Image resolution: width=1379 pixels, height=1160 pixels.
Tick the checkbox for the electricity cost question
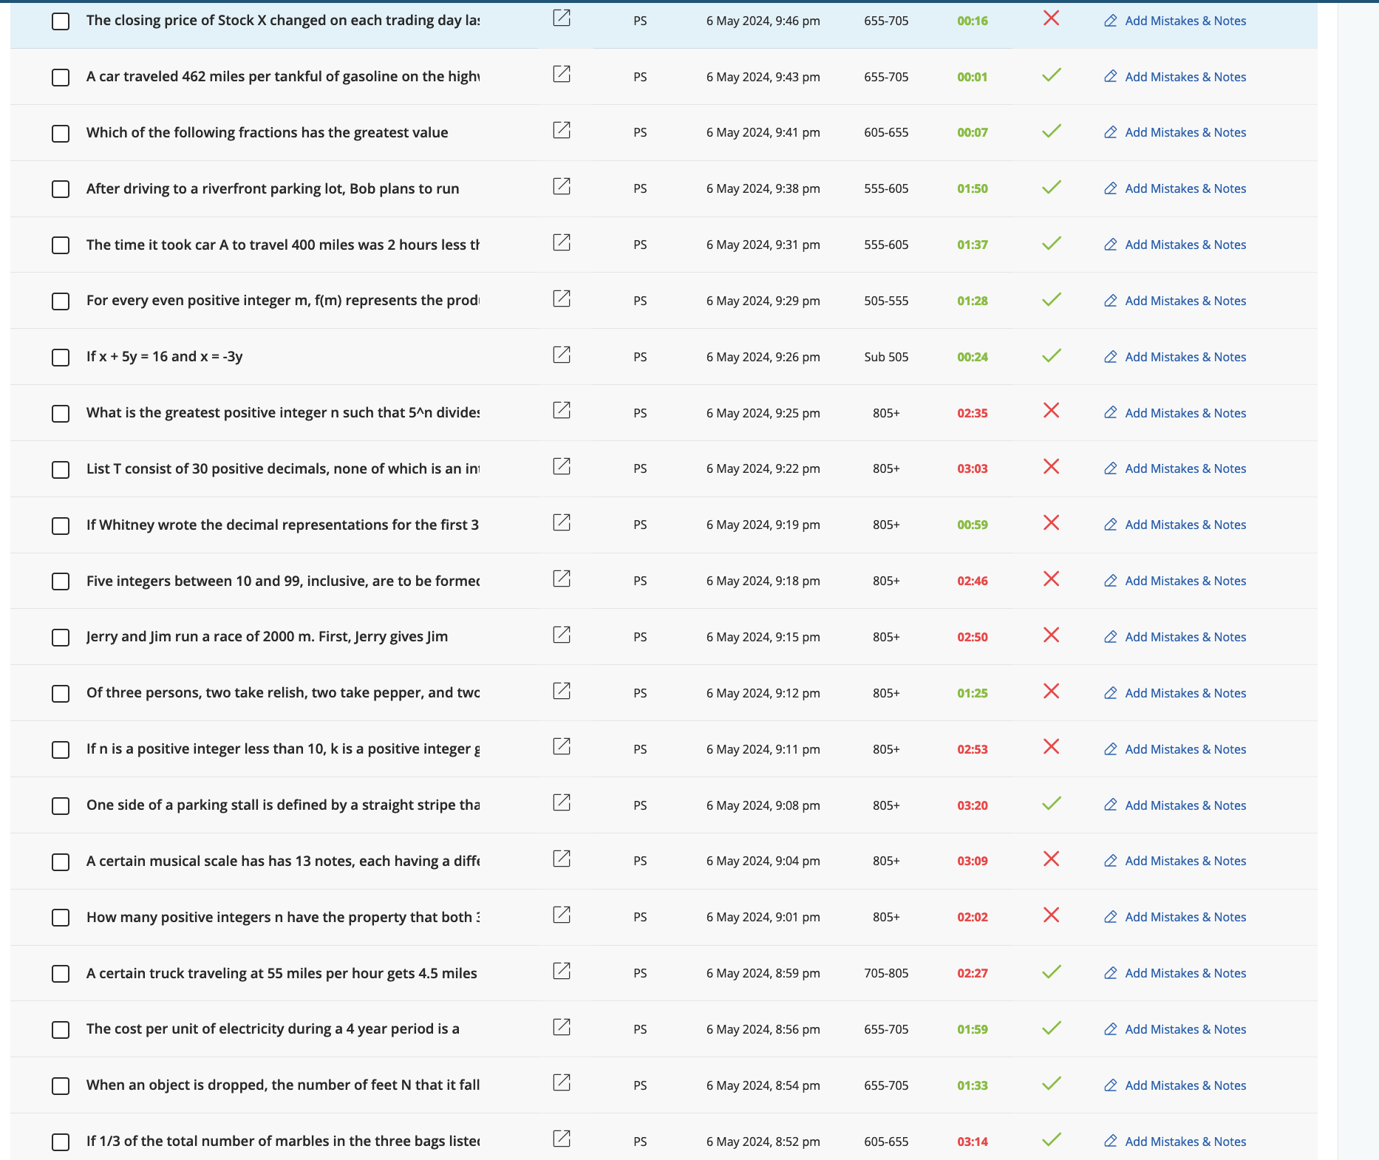(60, 1029)
